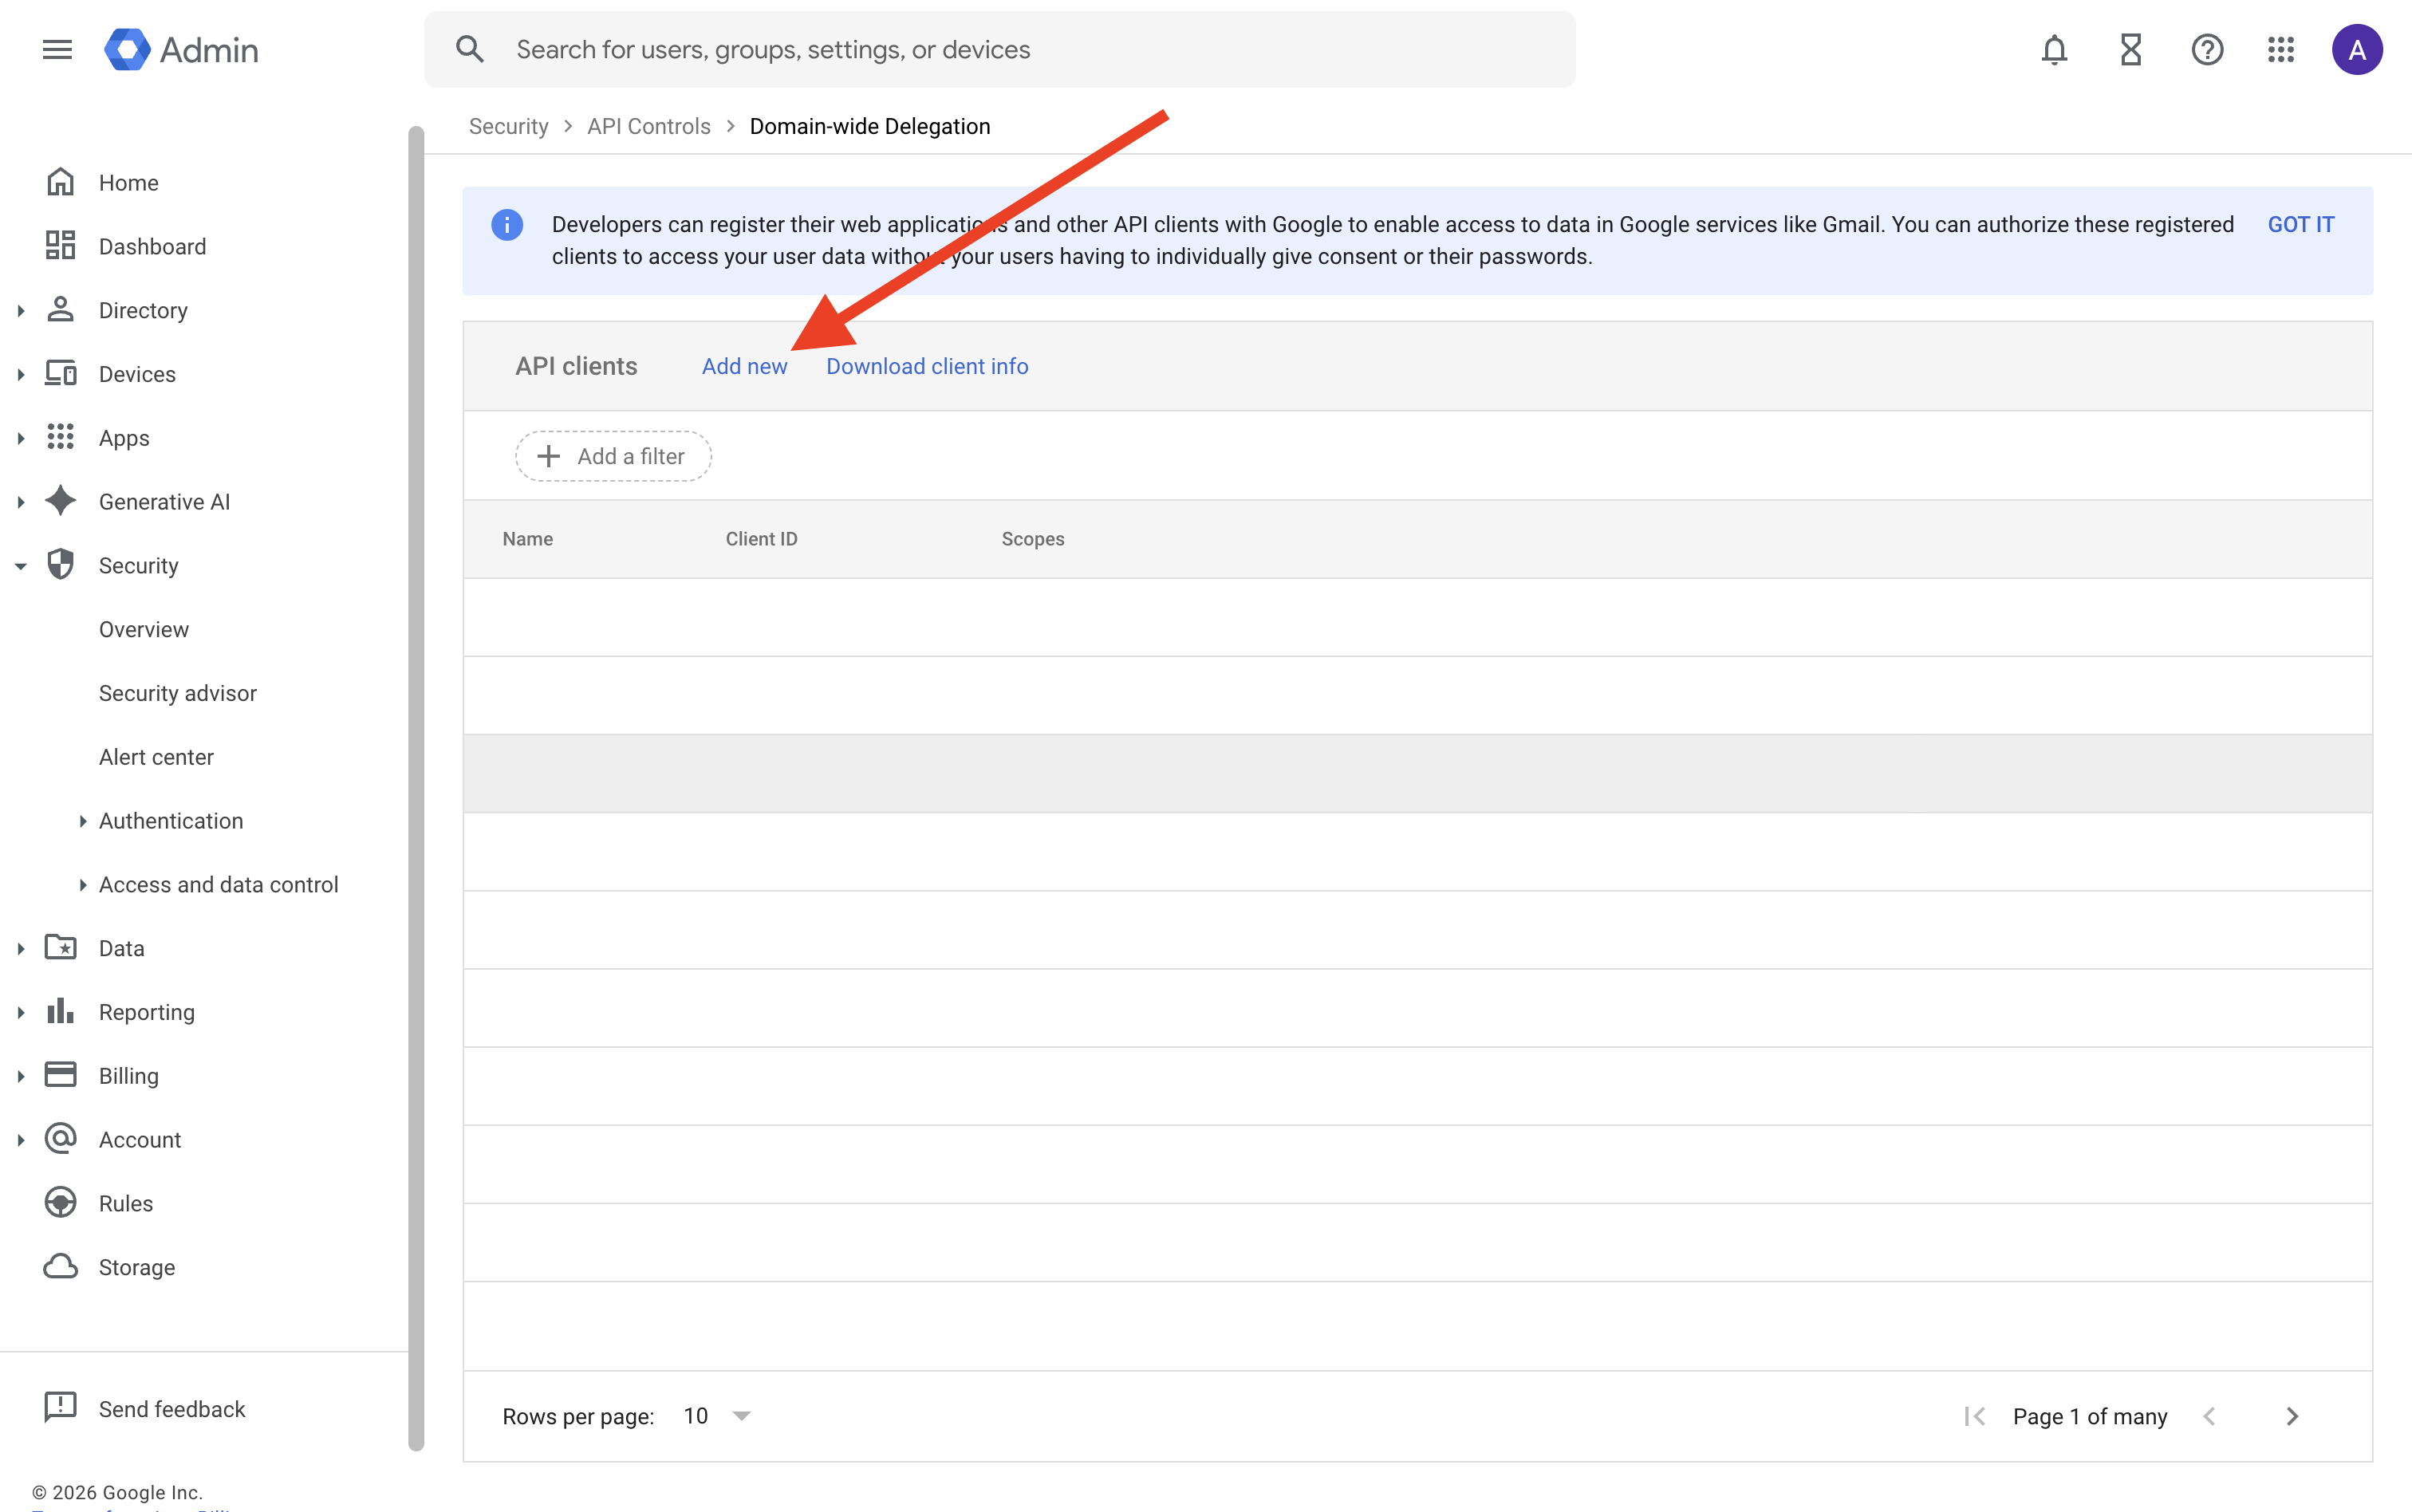Click the hourglass tasks icon
Screen dimensions: 2412x1512
(2131, 50)
